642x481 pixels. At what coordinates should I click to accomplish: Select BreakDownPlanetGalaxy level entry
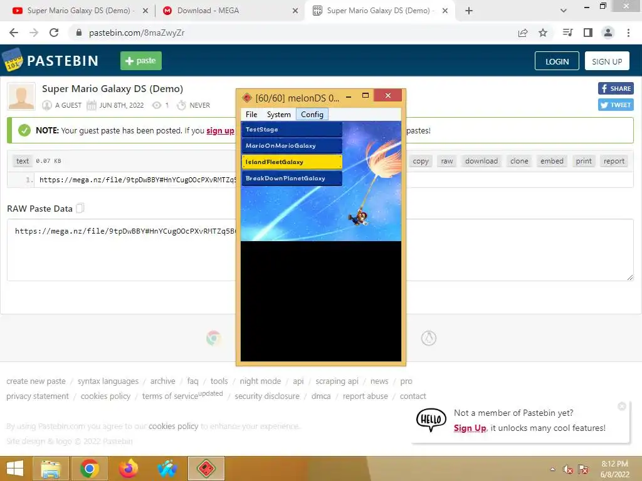click(292, 178)
